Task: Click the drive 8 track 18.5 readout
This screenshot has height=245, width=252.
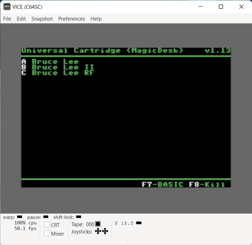Action: 124,223
